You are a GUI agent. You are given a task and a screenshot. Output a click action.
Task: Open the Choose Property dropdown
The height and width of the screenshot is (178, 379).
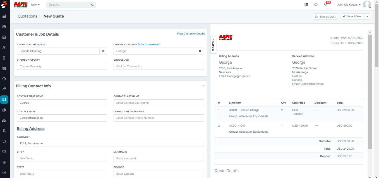tap(62, 66)
